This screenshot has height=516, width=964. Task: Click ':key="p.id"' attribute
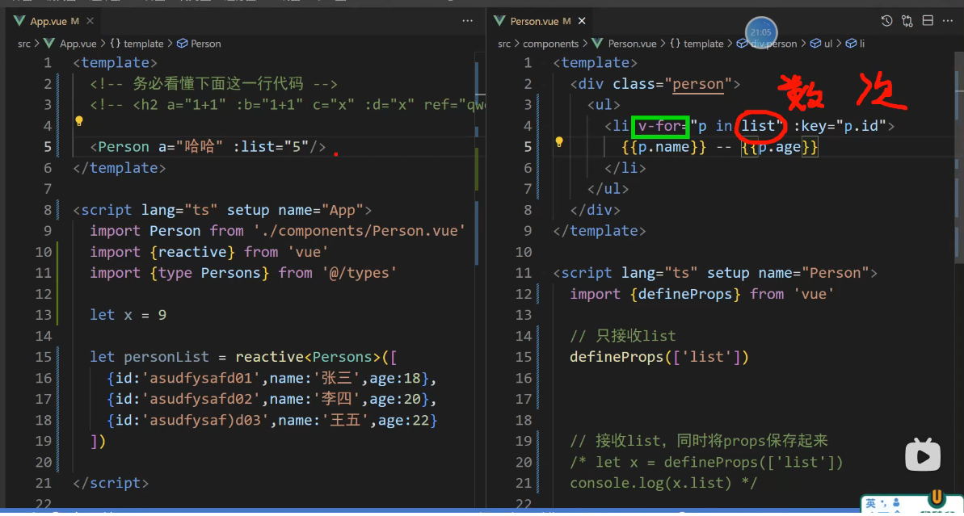click(840, 126)
